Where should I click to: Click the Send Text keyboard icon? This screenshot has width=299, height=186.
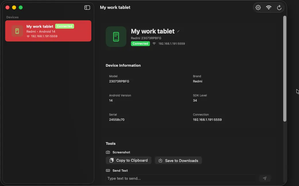108,171
